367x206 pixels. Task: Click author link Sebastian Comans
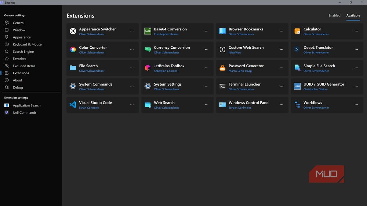click(x=166, y=71)
